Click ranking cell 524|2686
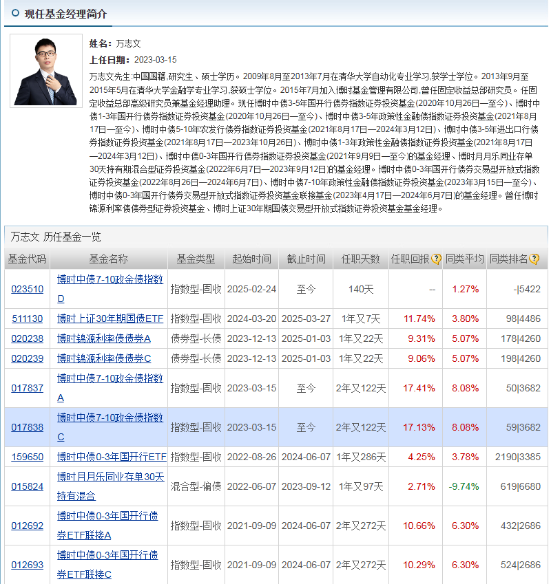The width and height of the screenshot is (551, 584). (x=521, y=565)
